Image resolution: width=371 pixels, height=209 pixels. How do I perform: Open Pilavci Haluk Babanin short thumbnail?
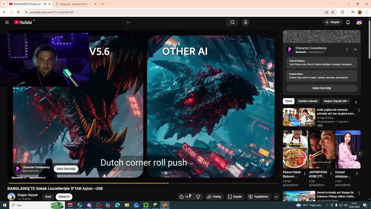[x=295, y=149]
